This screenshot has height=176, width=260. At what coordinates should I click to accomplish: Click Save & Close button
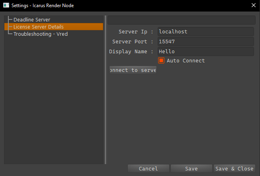coord(234,168)
